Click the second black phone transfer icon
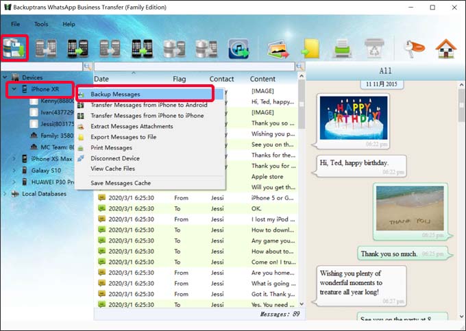 click(142, 49)
